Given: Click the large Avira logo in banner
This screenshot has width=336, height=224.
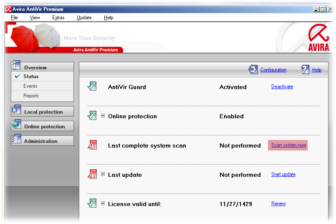Looking at the screenshot, I should [318, 38].
